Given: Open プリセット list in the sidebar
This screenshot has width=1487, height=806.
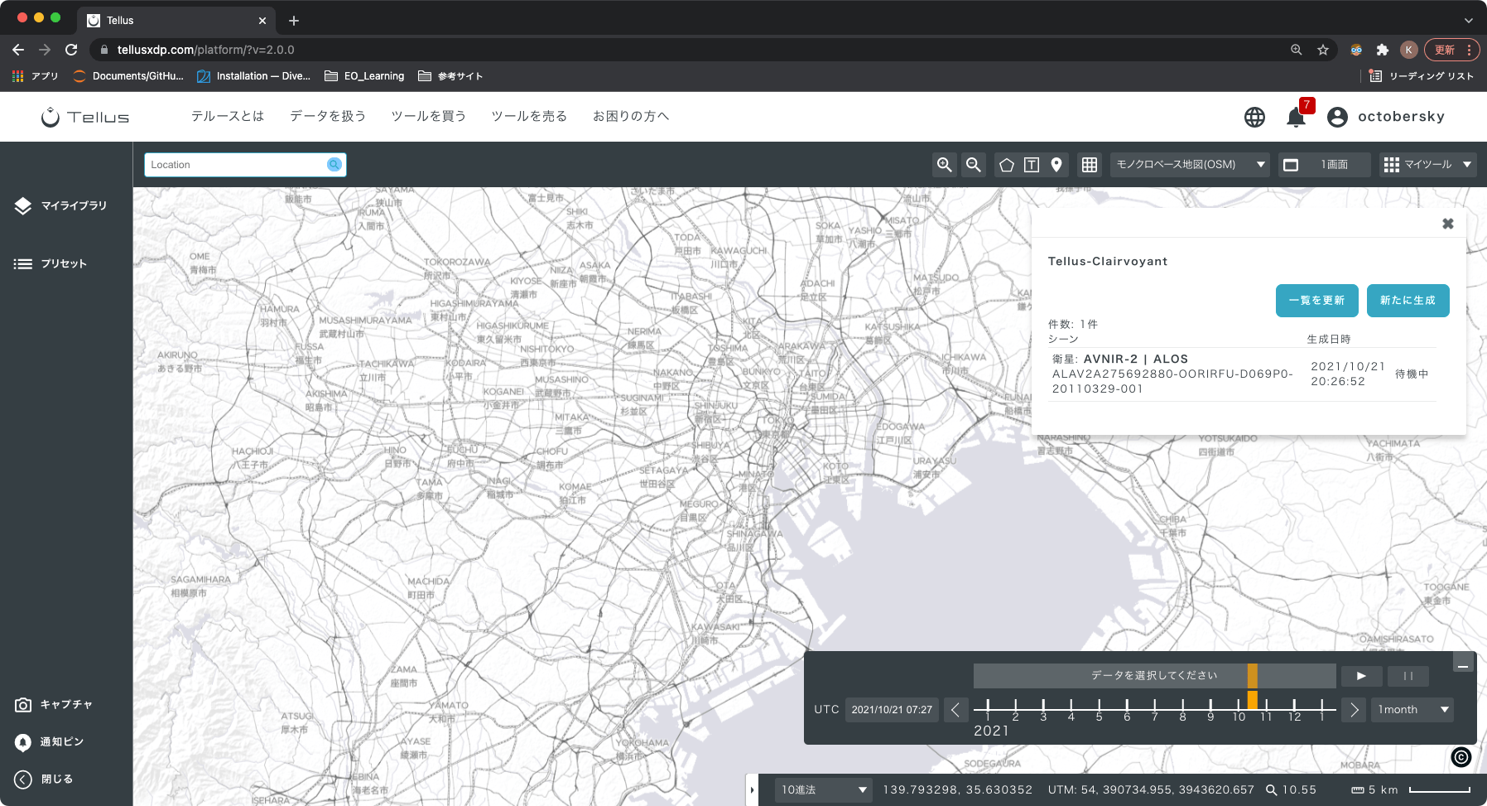Looking at the screenshot, I should coord(51,263).
